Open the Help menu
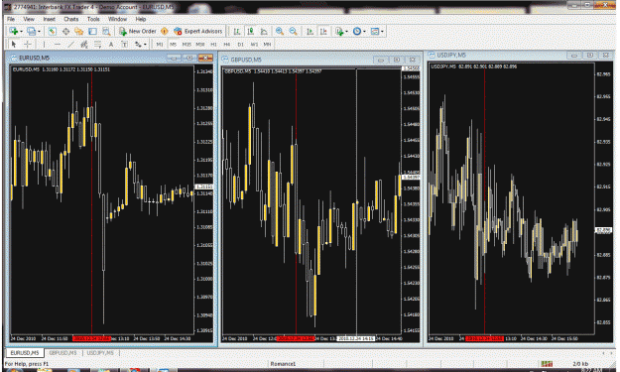620x372 pixels. pos(141,19)
